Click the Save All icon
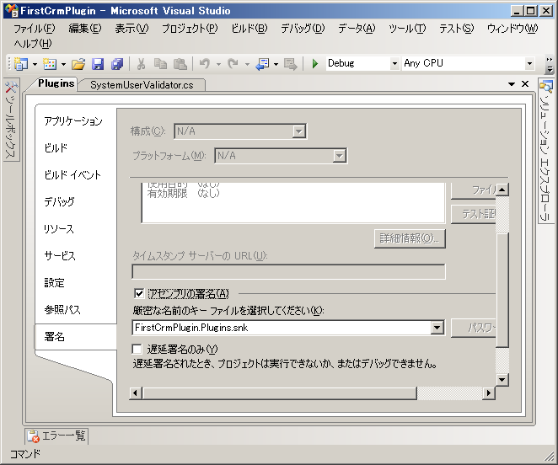 (x=116, y=63)
